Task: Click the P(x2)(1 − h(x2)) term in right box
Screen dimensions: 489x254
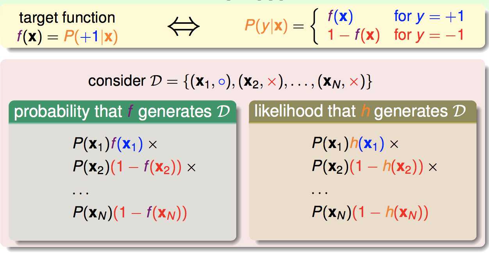Action: 367,167
